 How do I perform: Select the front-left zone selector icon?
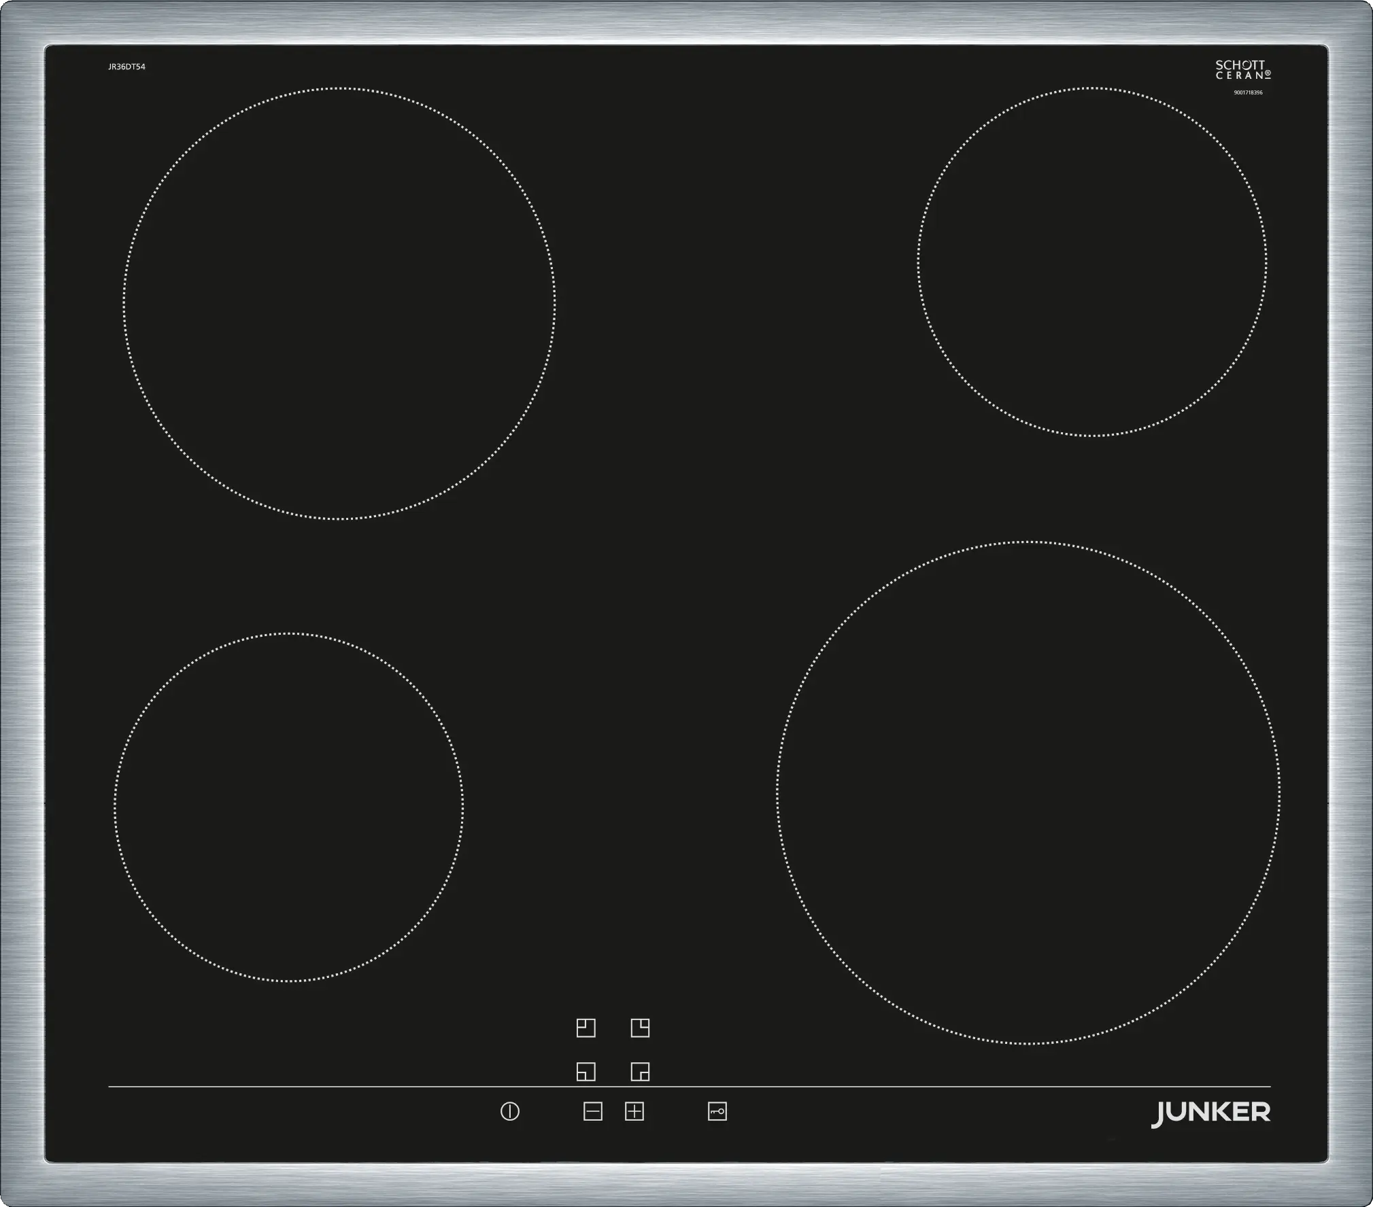(x=586, y=1072)
